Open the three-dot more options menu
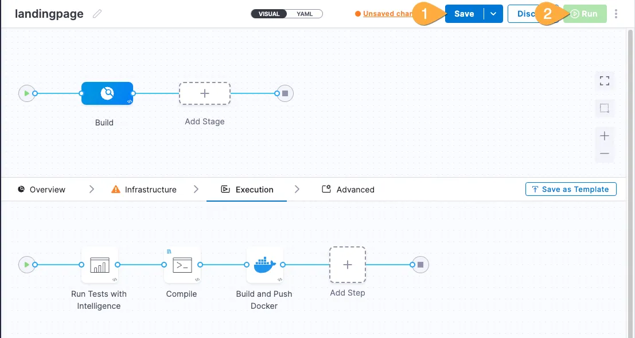Viewport: 635px width, 338px height. click(x=616, y=14)
